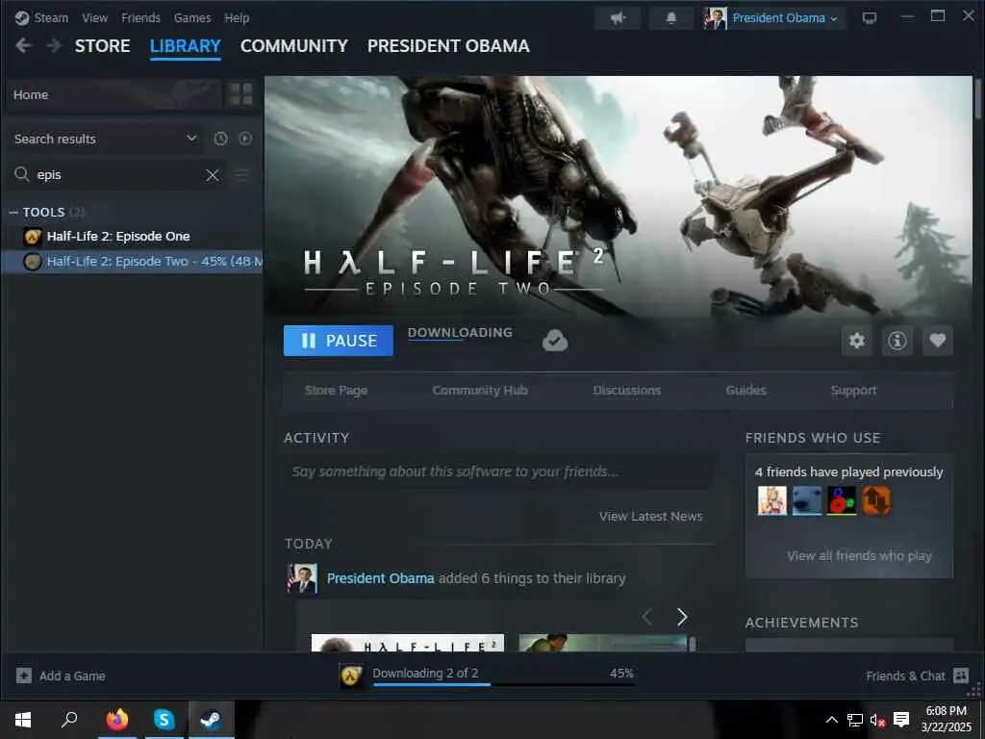Open the Games menu
985x739 pixels.
click(192, 17)
